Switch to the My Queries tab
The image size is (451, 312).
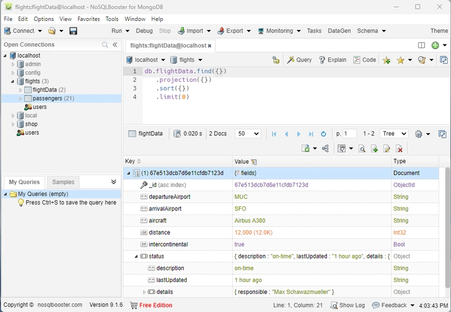[x=24, y=182]
